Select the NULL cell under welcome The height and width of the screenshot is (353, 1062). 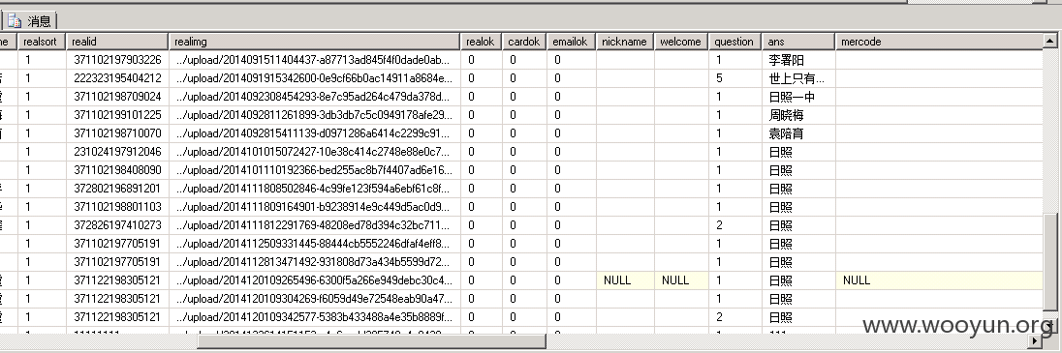coord(680,279)
